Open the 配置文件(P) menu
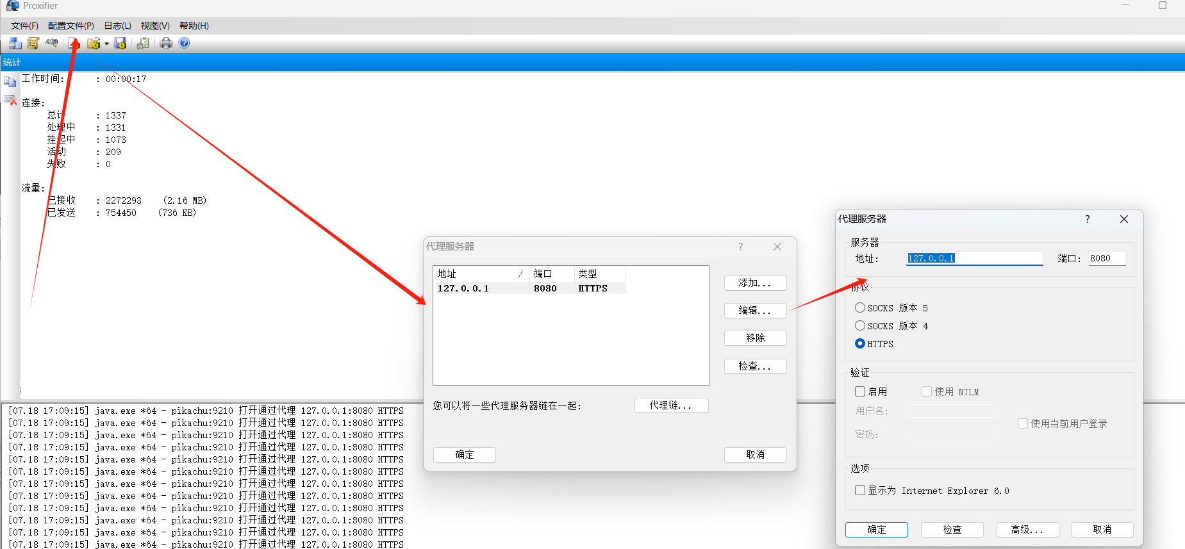This screenshot has height=549, width=1185. click(71, 26)
